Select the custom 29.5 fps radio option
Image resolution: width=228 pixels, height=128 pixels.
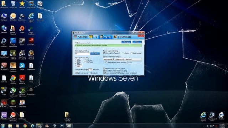76,66
